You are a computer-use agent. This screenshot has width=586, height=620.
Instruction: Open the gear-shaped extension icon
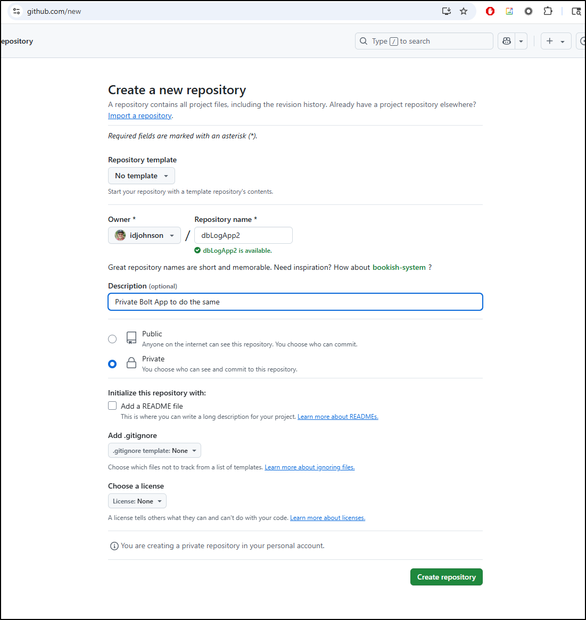(529, 11)
